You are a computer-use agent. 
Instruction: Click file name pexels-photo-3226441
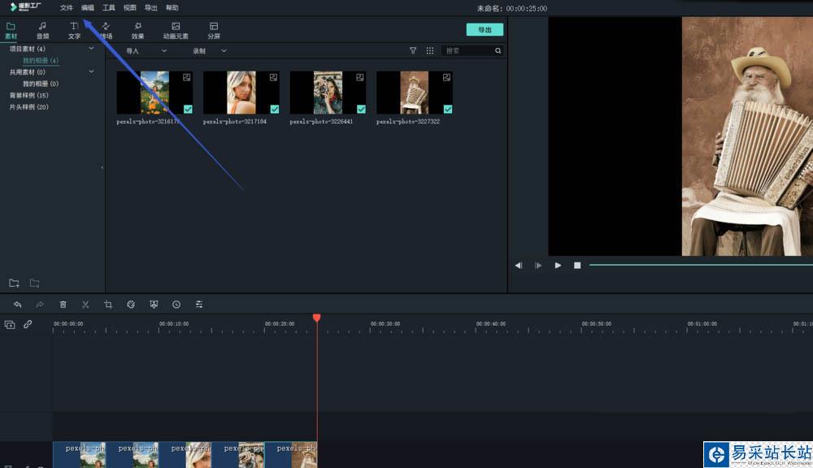coord(321,121)
